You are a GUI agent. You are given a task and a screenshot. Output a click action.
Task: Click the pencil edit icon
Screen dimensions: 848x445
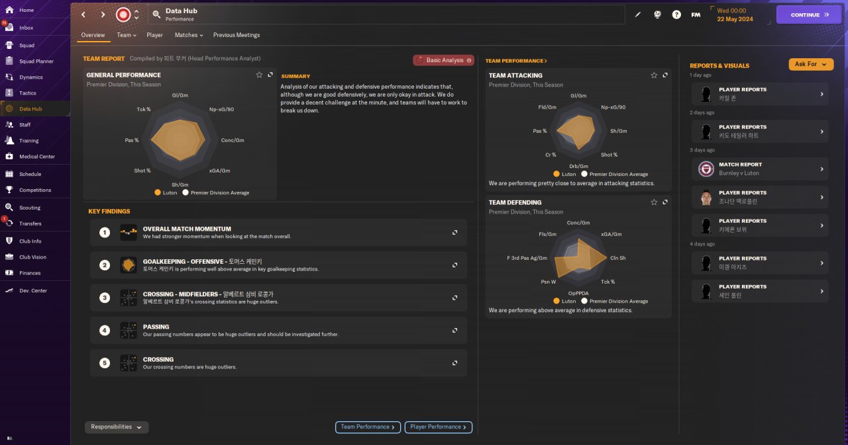pos(638,15)
